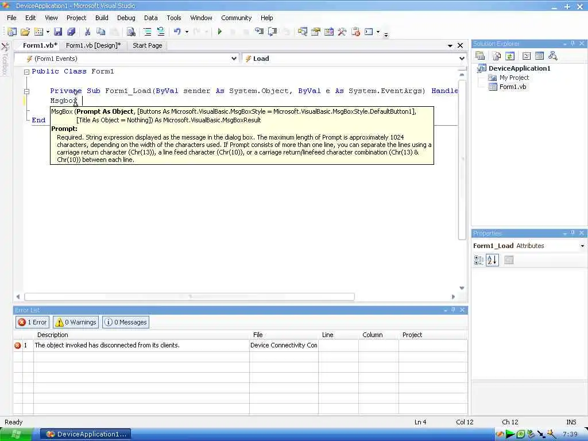Open the Debug menu
Image resolution: width=588 pixels, height=441 pixels.
[126, 18]
